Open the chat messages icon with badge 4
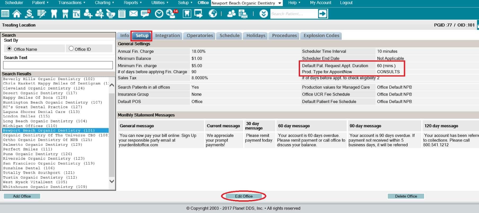 pyautogui.click(x=145, y=14)
